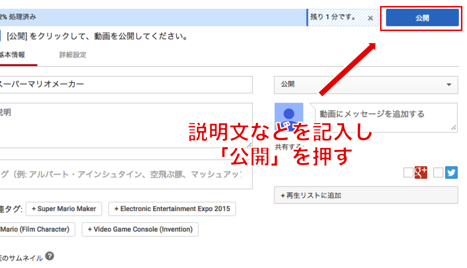Open the thumbnail help question mark
This screenshot has height=268, width=467.
tap(50, 256)
